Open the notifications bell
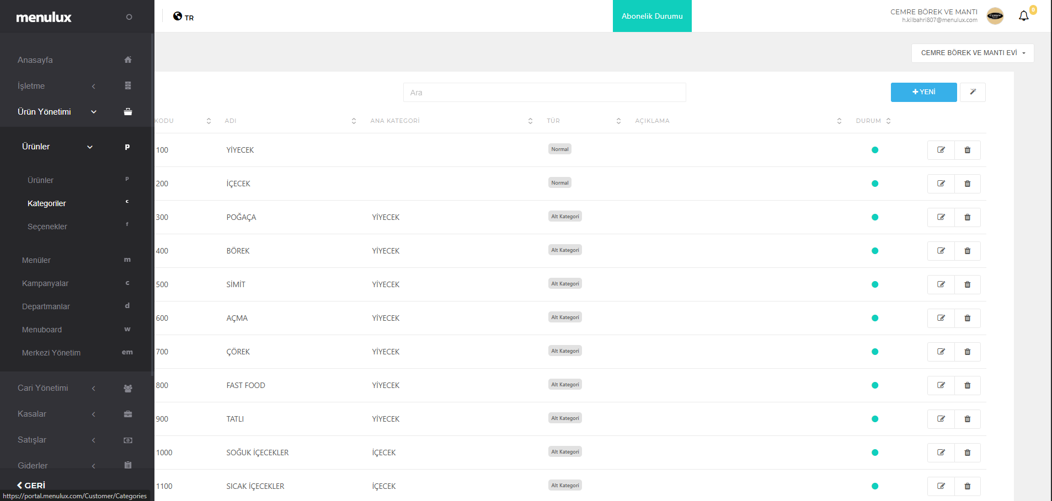Image resolution: width=1052 pixels, height=501 pixels. tap(1024, 16)
